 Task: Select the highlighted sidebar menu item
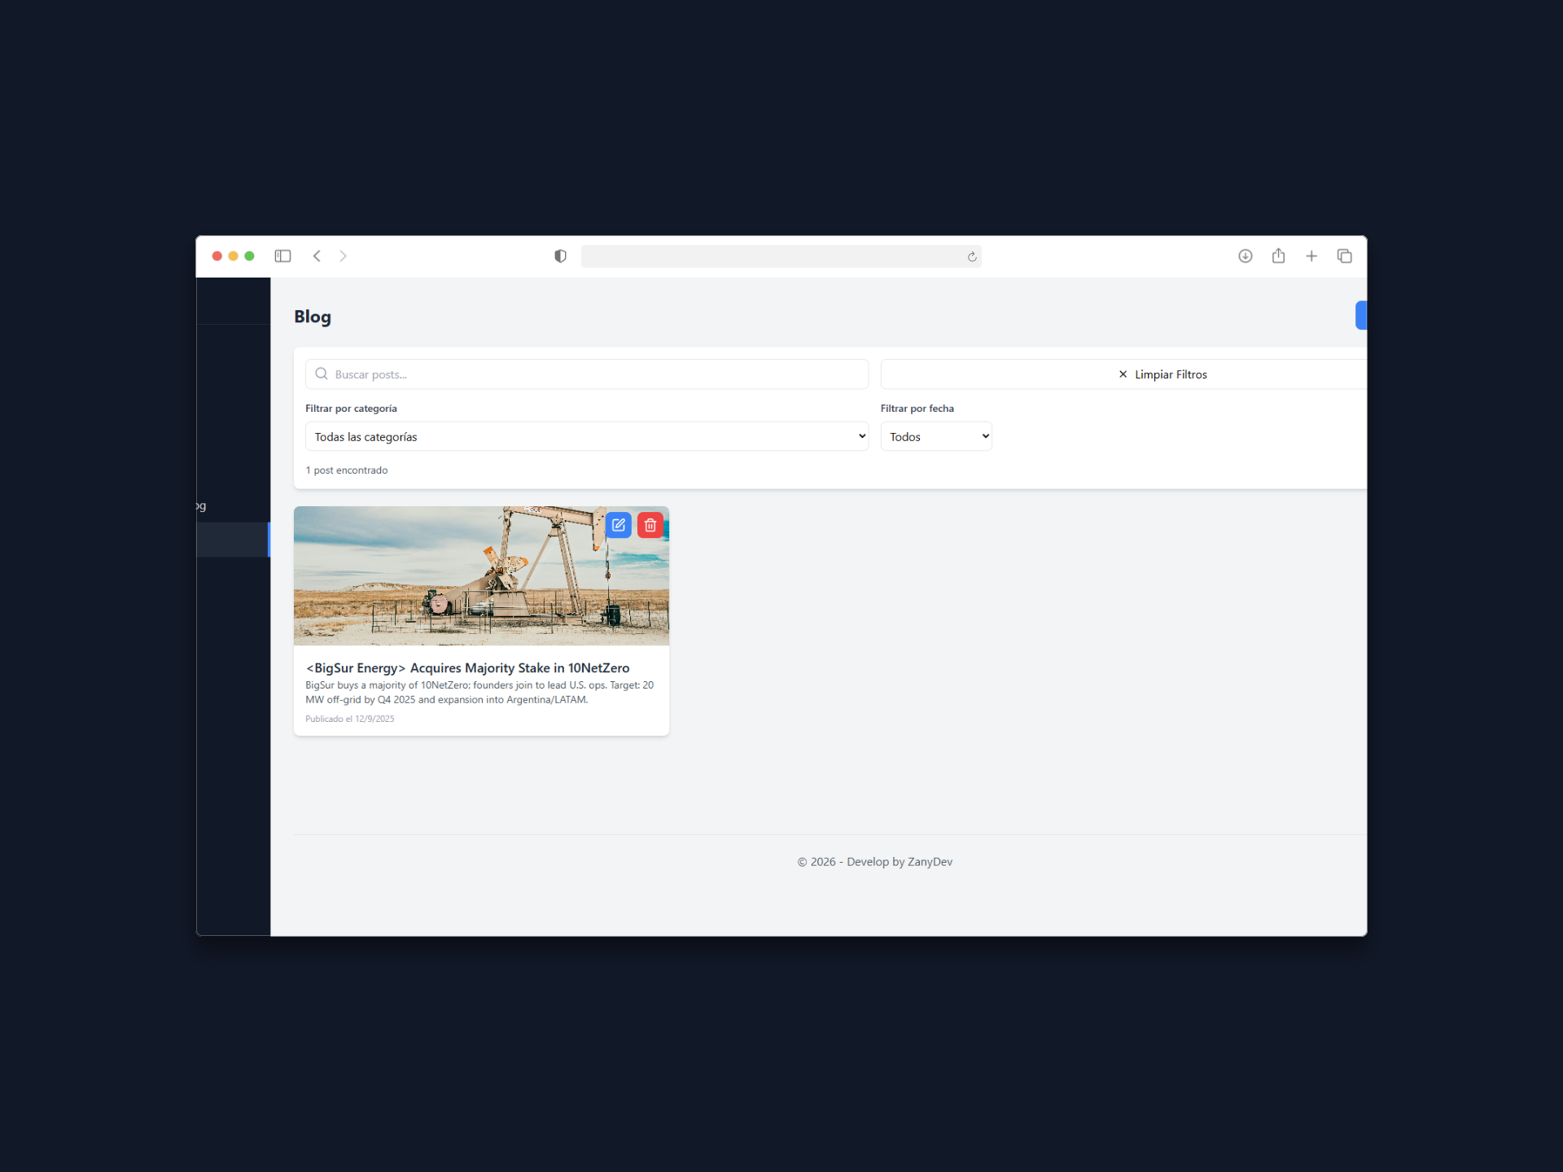coord(233,540)
